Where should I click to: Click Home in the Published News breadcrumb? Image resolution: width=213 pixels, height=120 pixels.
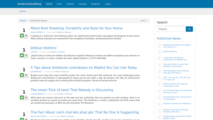(23, 21)
